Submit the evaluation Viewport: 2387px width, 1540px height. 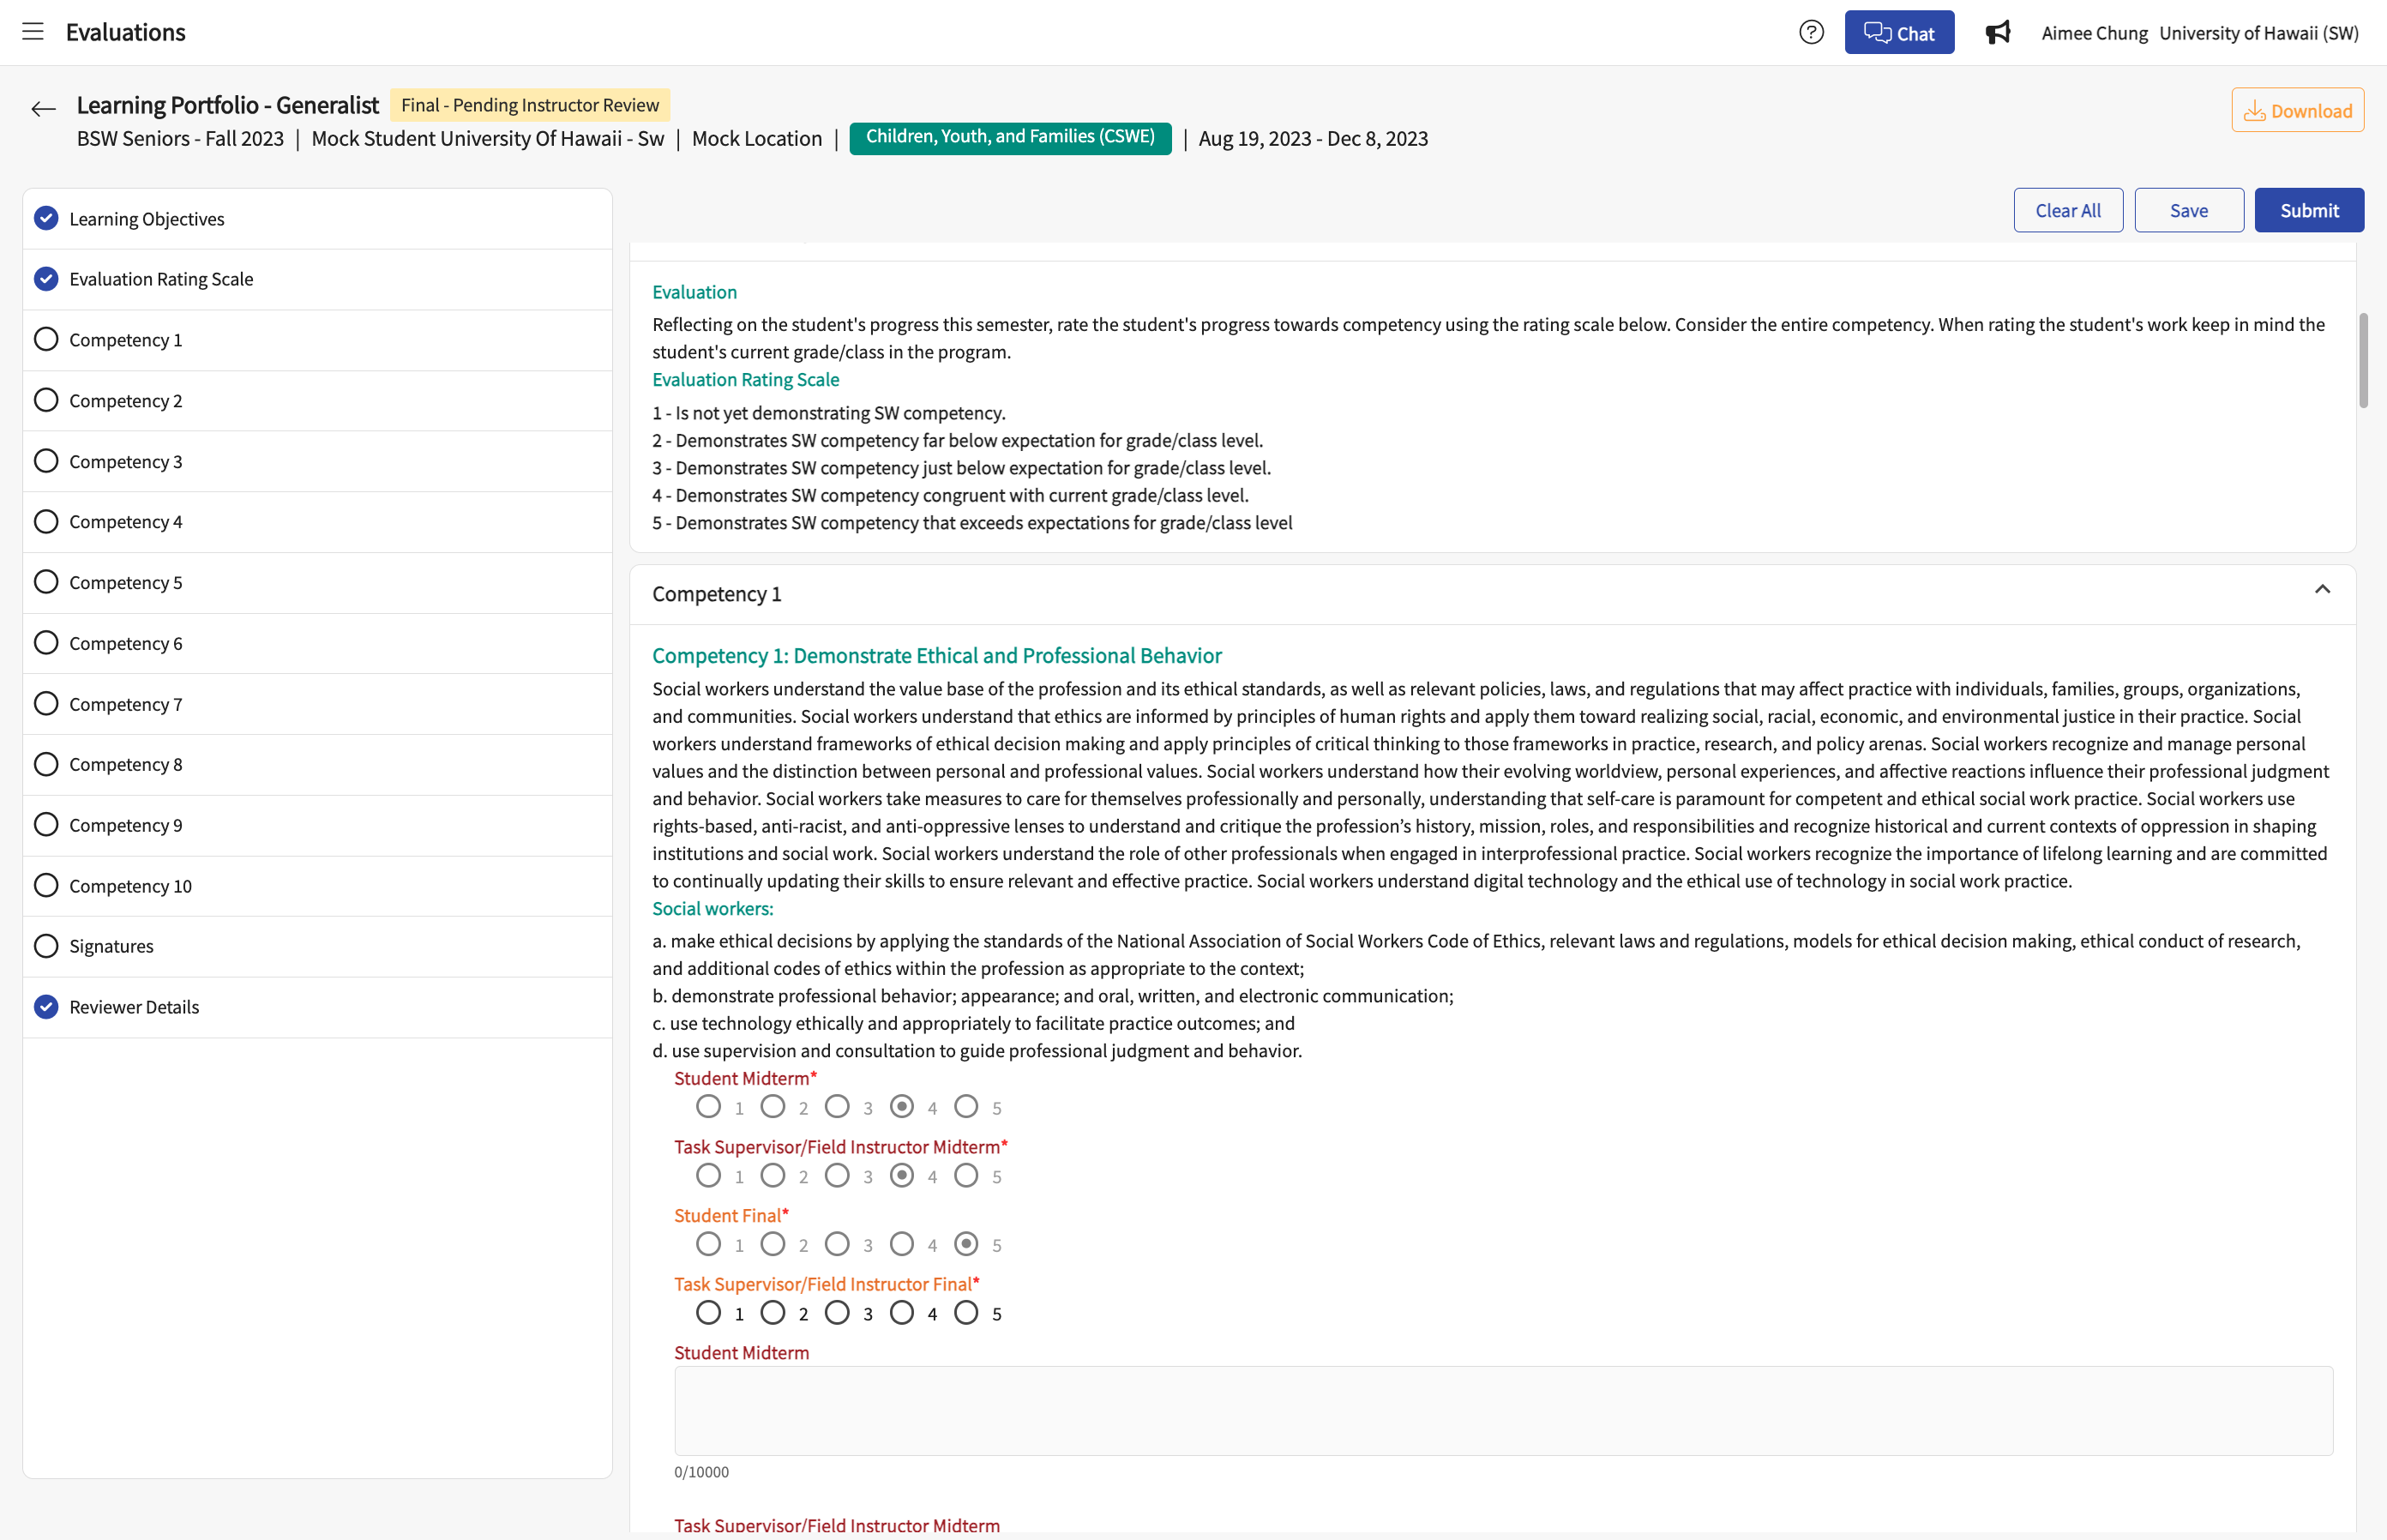(2308, 210)
